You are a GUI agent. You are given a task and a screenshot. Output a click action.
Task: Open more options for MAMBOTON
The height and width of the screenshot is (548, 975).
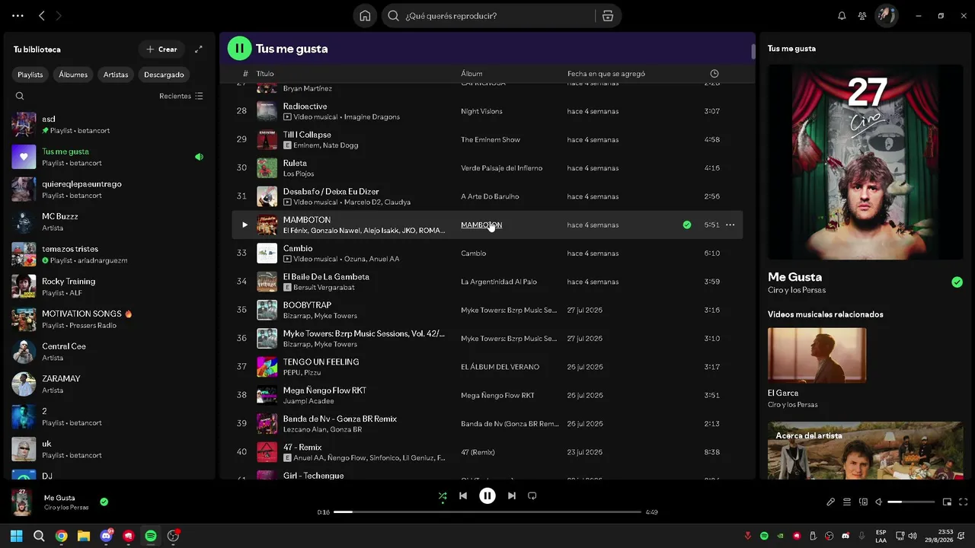[730, 225]
